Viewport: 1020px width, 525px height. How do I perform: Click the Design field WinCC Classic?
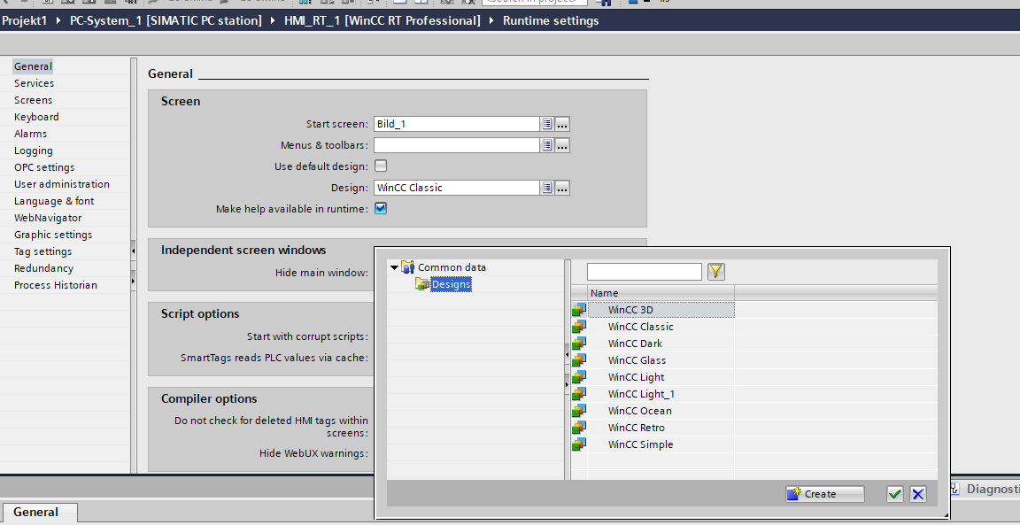pos(457,188)
